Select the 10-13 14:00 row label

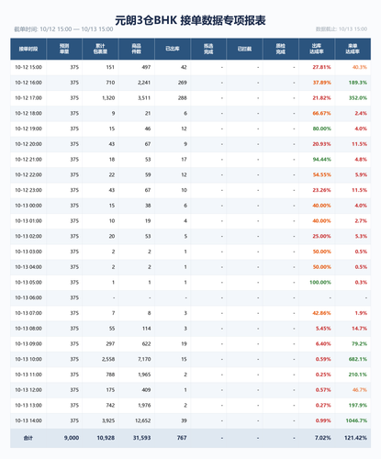pos(28,420)
